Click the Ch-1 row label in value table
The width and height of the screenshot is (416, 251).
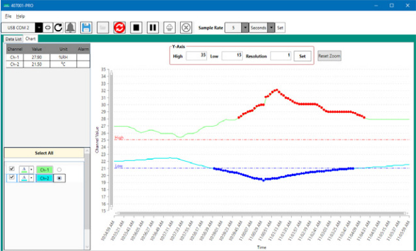tap(15, 57)
